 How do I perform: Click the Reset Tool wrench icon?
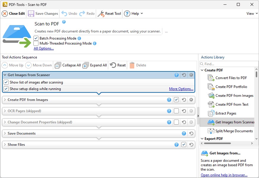(101, 14)
